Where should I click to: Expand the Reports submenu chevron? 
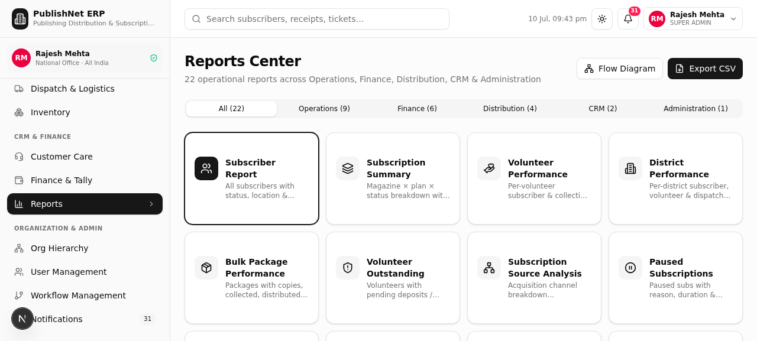coord(151,204)
